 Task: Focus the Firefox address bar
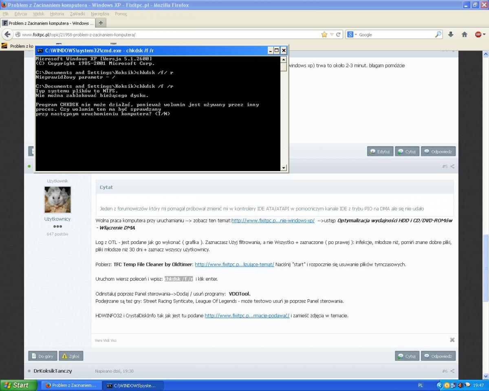(171, 35)
